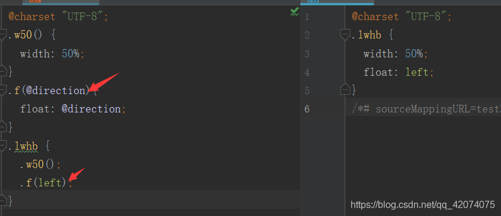The width and height of the screenshot is (501, 216).
Task: Click the ".w50();" mixin call line
Action: click(x=40, y=165)
